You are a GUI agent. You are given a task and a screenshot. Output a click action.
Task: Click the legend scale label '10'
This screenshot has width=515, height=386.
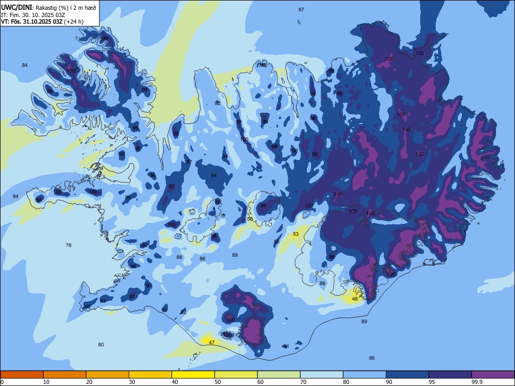46,382
